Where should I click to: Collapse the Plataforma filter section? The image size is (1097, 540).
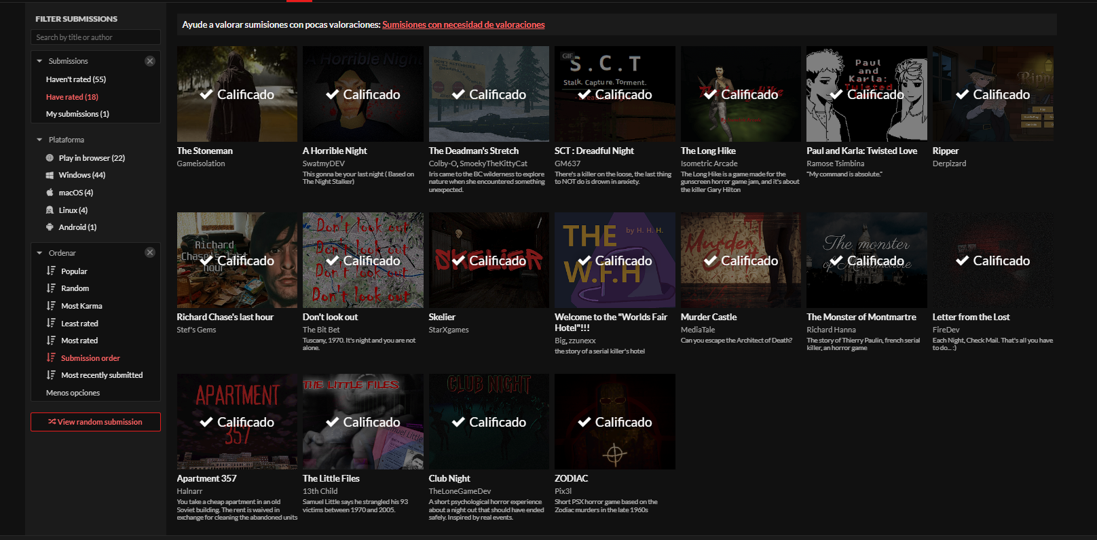click(x=39, y=140)
